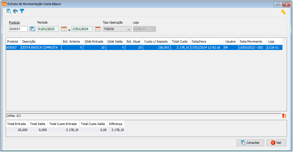The height and width of the screenshot is (152, 293).
Task: Open the blue funnel filter tool
Action: point(22,11)
